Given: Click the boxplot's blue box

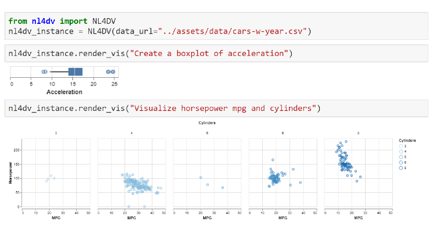Looking at the screenshot, I should click(76, 73).
